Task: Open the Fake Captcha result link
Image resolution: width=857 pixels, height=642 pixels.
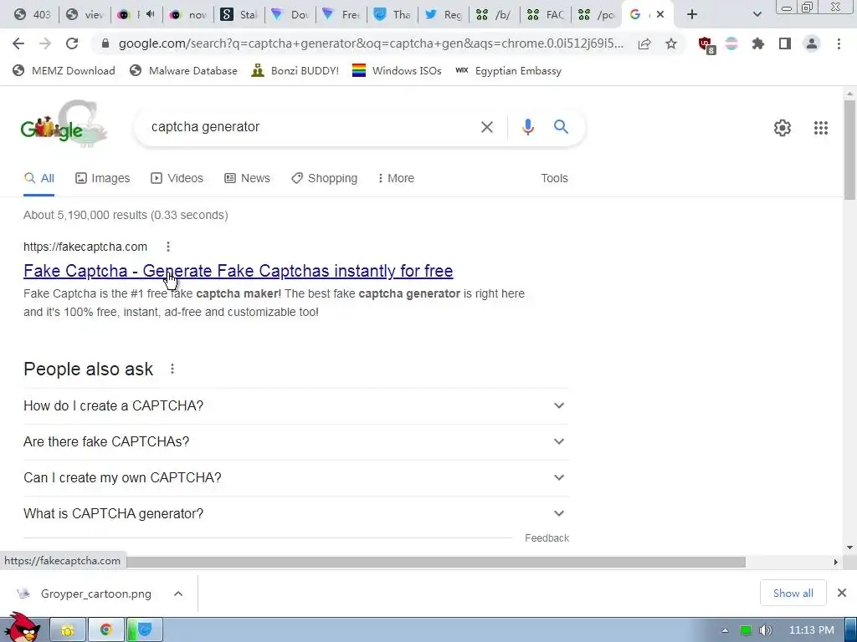Action: pos(239,271)
